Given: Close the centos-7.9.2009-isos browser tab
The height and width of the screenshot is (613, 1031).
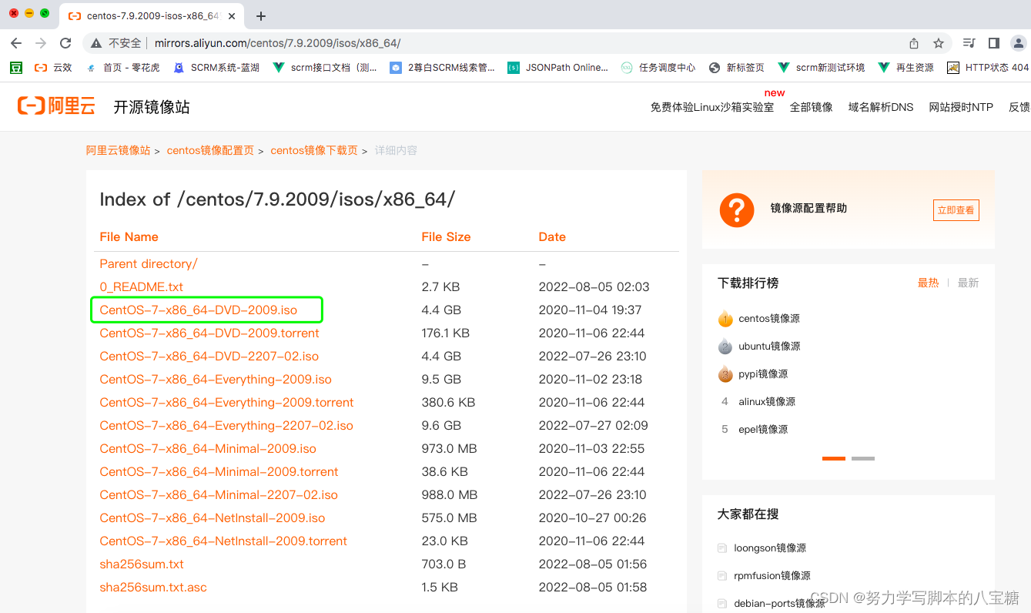Looking at the screenshot, I should pyautogui.click(x=232, y=16).
